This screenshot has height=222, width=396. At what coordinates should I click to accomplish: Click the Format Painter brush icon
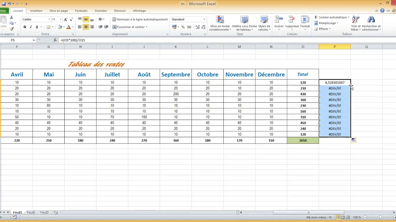11,29
